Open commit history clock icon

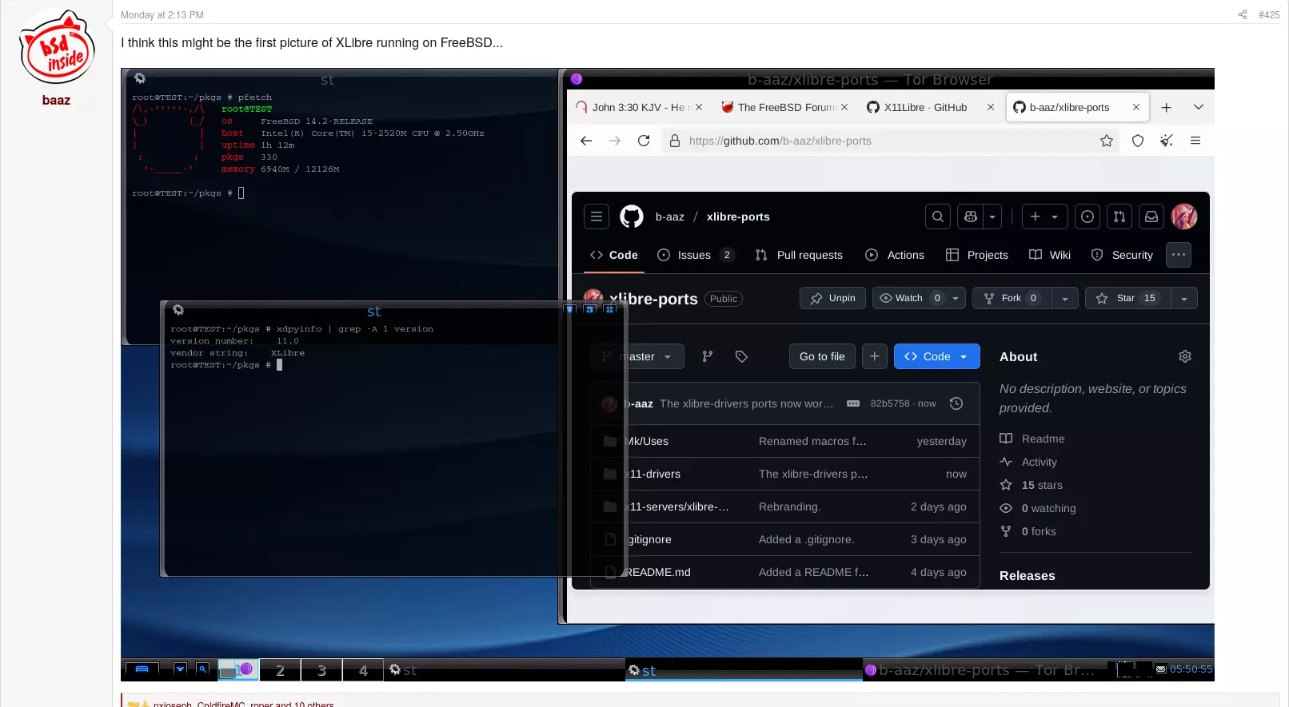click(956, 403)
